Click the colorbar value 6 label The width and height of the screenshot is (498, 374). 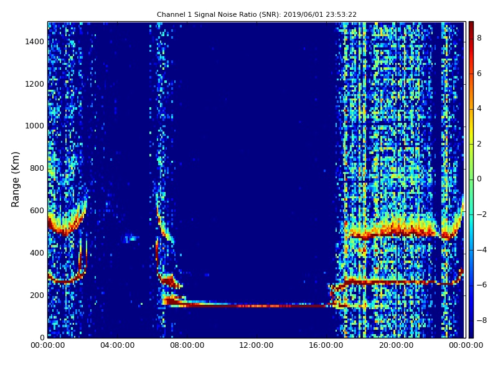(479, 74)
